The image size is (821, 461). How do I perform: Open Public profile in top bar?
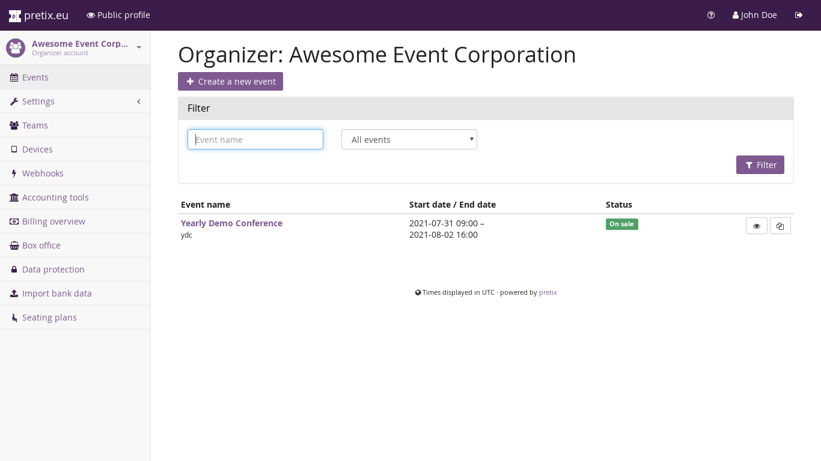point(118,15)
